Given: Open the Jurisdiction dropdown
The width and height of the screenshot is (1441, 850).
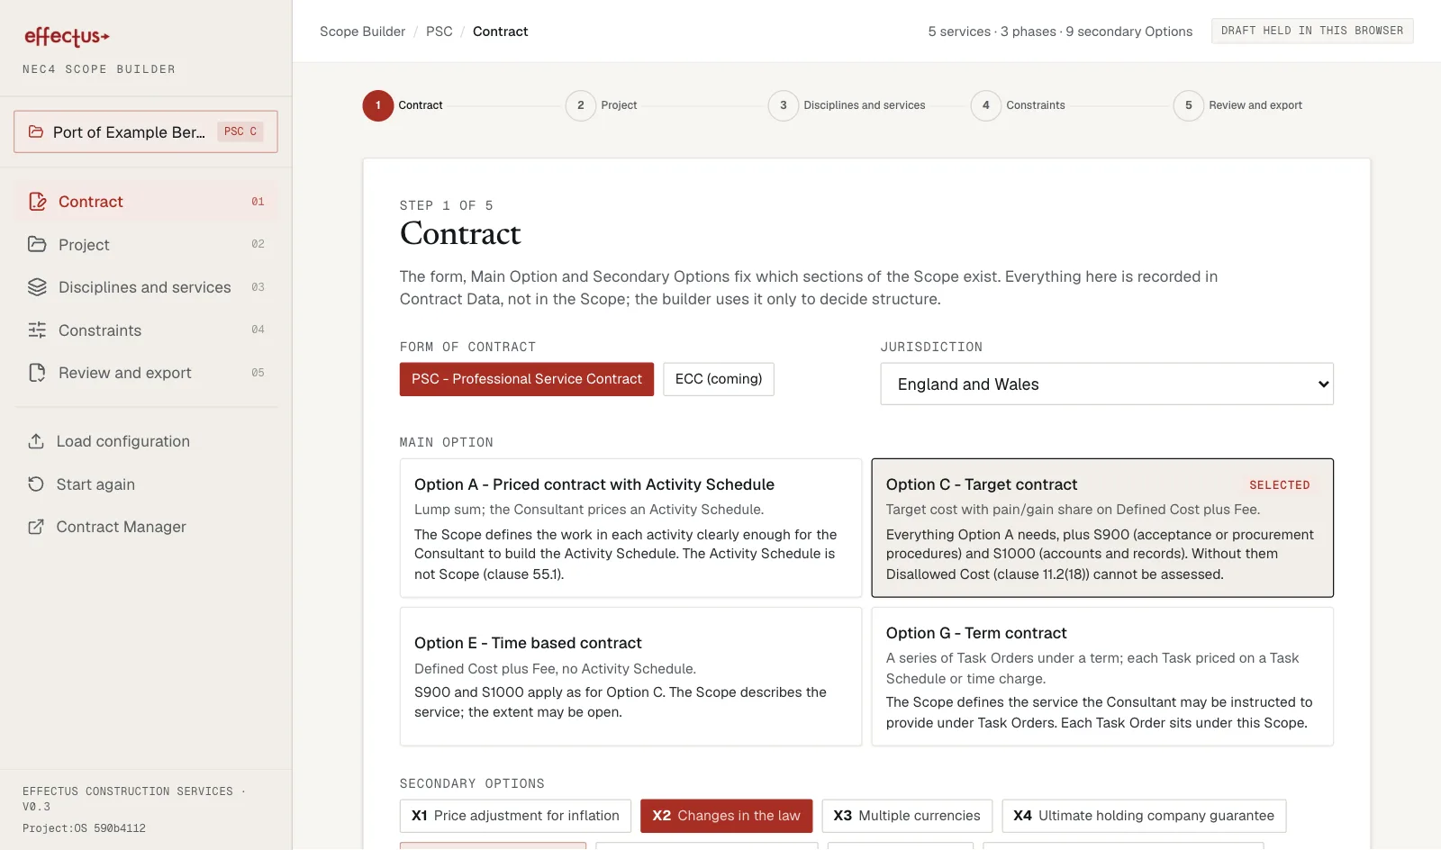Looking at the screenshot, I should (1107, 384).
